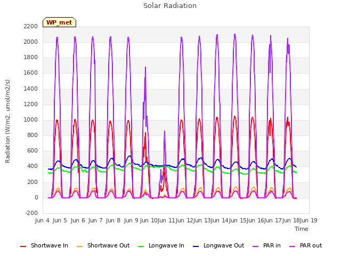This screenshot has width=341, height=256.
Task: Toggle the Longwave In legend entry
Action: [161, 245]
